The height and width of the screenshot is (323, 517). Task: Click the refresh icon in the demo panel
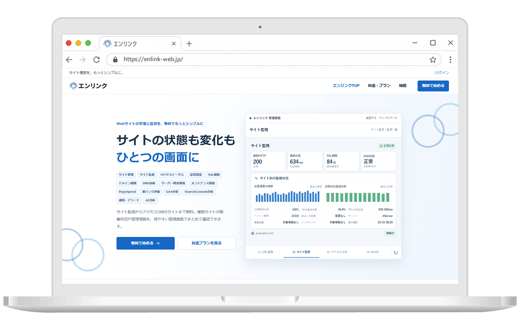point(396,252)
